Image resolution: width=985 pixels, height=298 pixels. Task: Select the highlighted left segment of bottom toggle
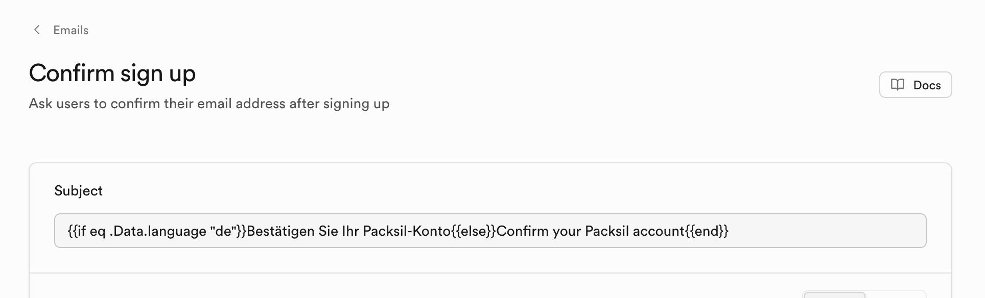pyautogui.click(x=834, y=294)
